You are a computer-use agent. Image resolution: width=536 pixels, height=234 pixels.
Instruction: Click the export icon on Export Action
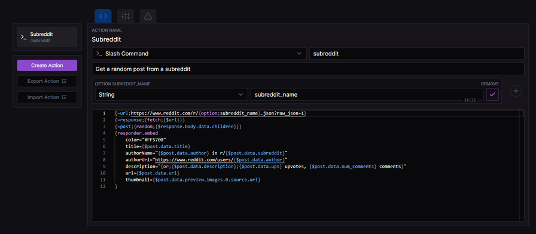(x=64, y=81)
